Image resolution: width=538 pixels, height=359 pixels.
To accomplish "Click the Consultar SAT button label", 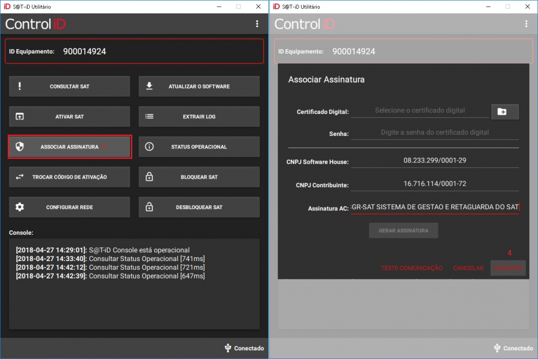I will [69, 86].
